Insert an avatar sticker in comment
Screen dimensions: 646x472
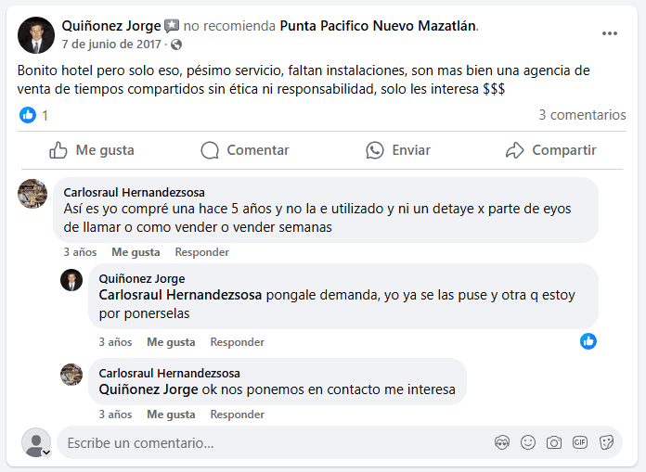(502, 442)
